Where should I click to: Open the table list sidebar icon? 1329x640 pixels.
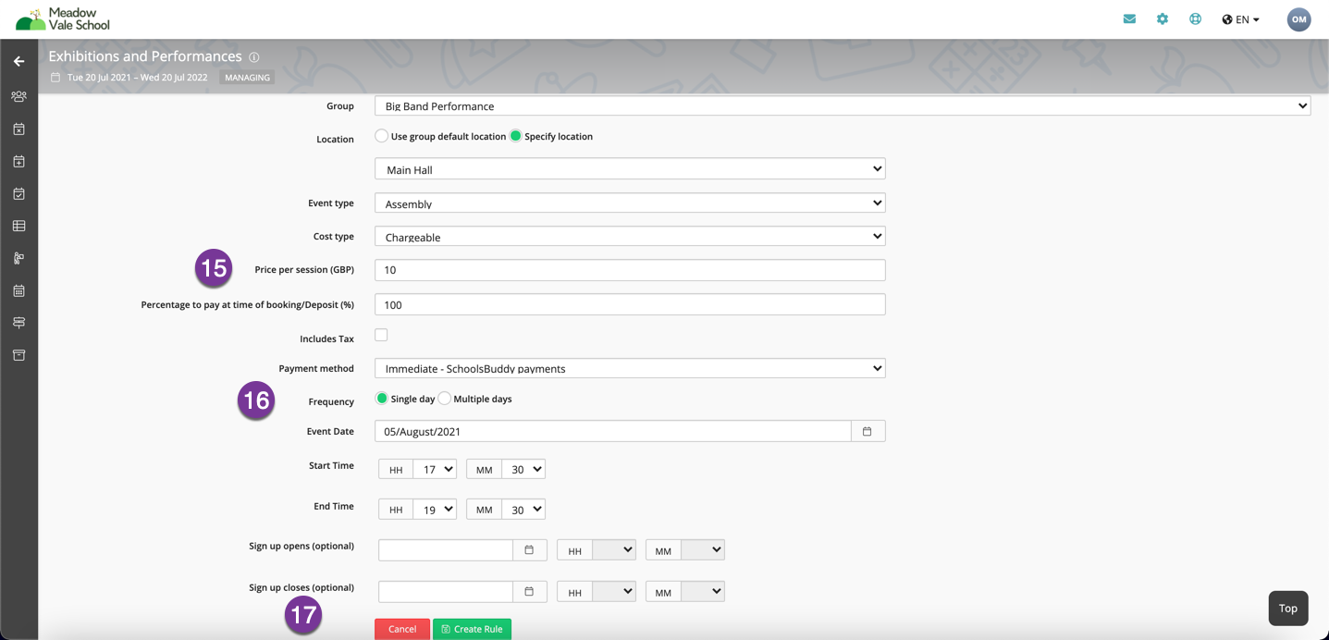[18, 226]
